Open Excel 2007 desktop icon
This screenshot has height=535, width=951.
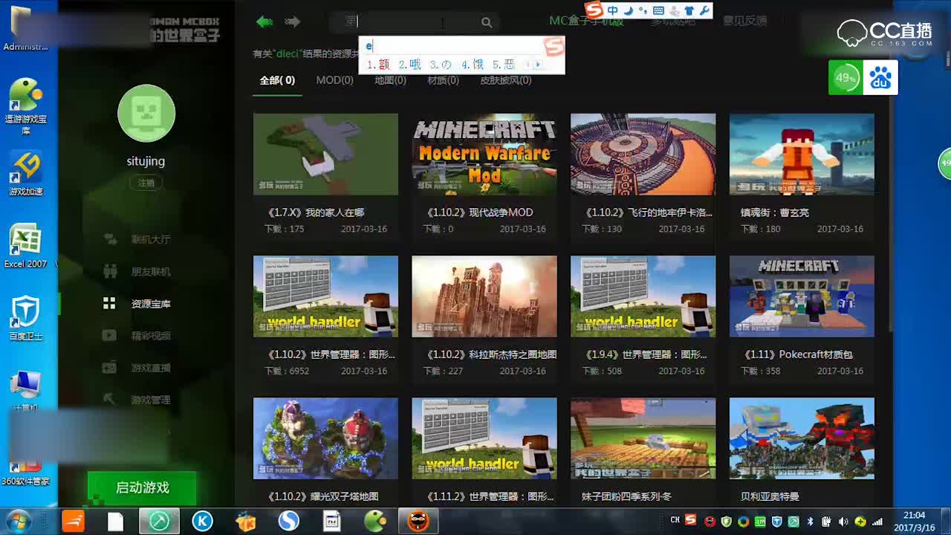pyautogui.click(x=25, y=246)
